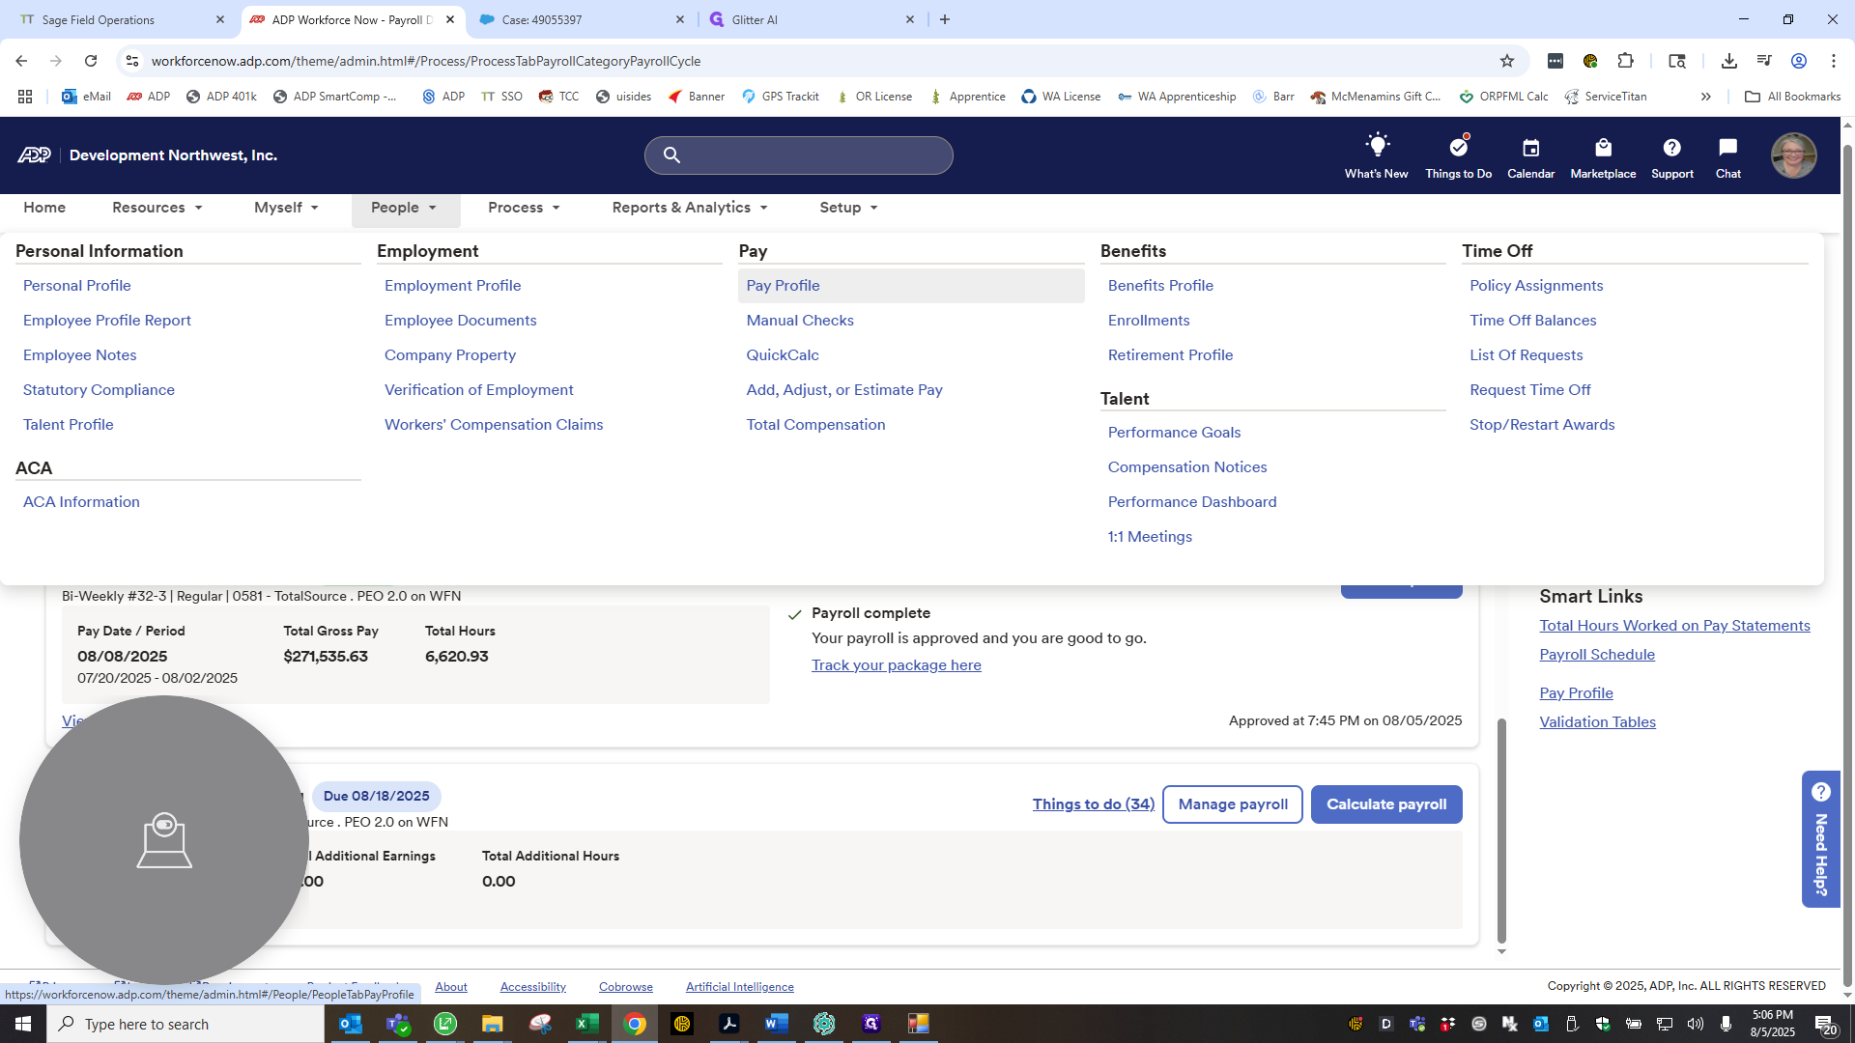Click Calculate payroll button
1855x1043 pixels.
tap(1385, 804)
